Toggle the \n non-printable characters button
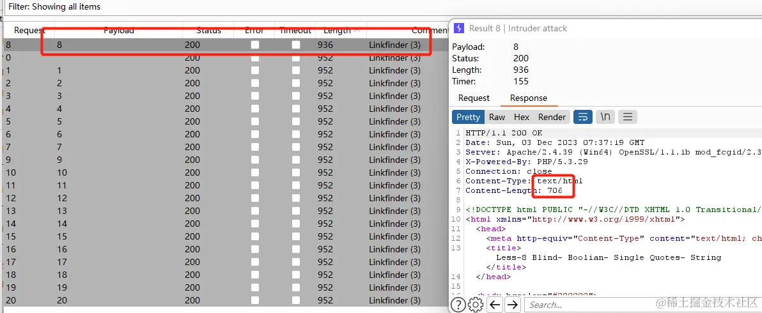The height and width of the screenshot is (313, 762). click(x=605, y=117)
